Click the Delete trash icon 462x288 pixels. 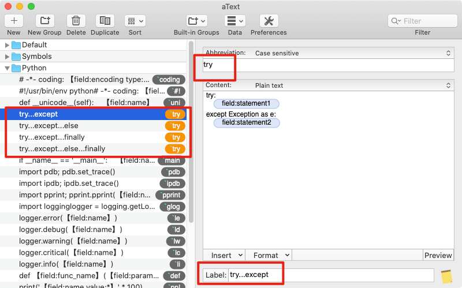pos(76,21)
